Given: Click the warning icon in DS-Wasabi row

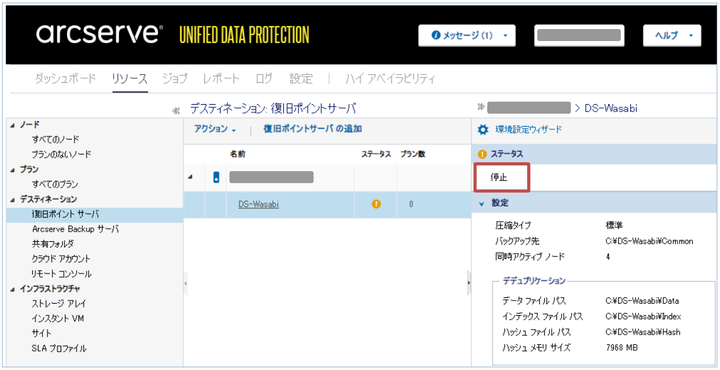Looking at the screenshot, I should pos(376,204).
